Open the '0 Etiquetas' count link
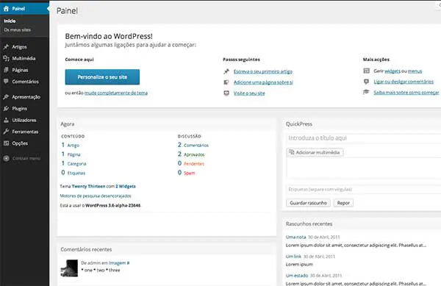 73,173
